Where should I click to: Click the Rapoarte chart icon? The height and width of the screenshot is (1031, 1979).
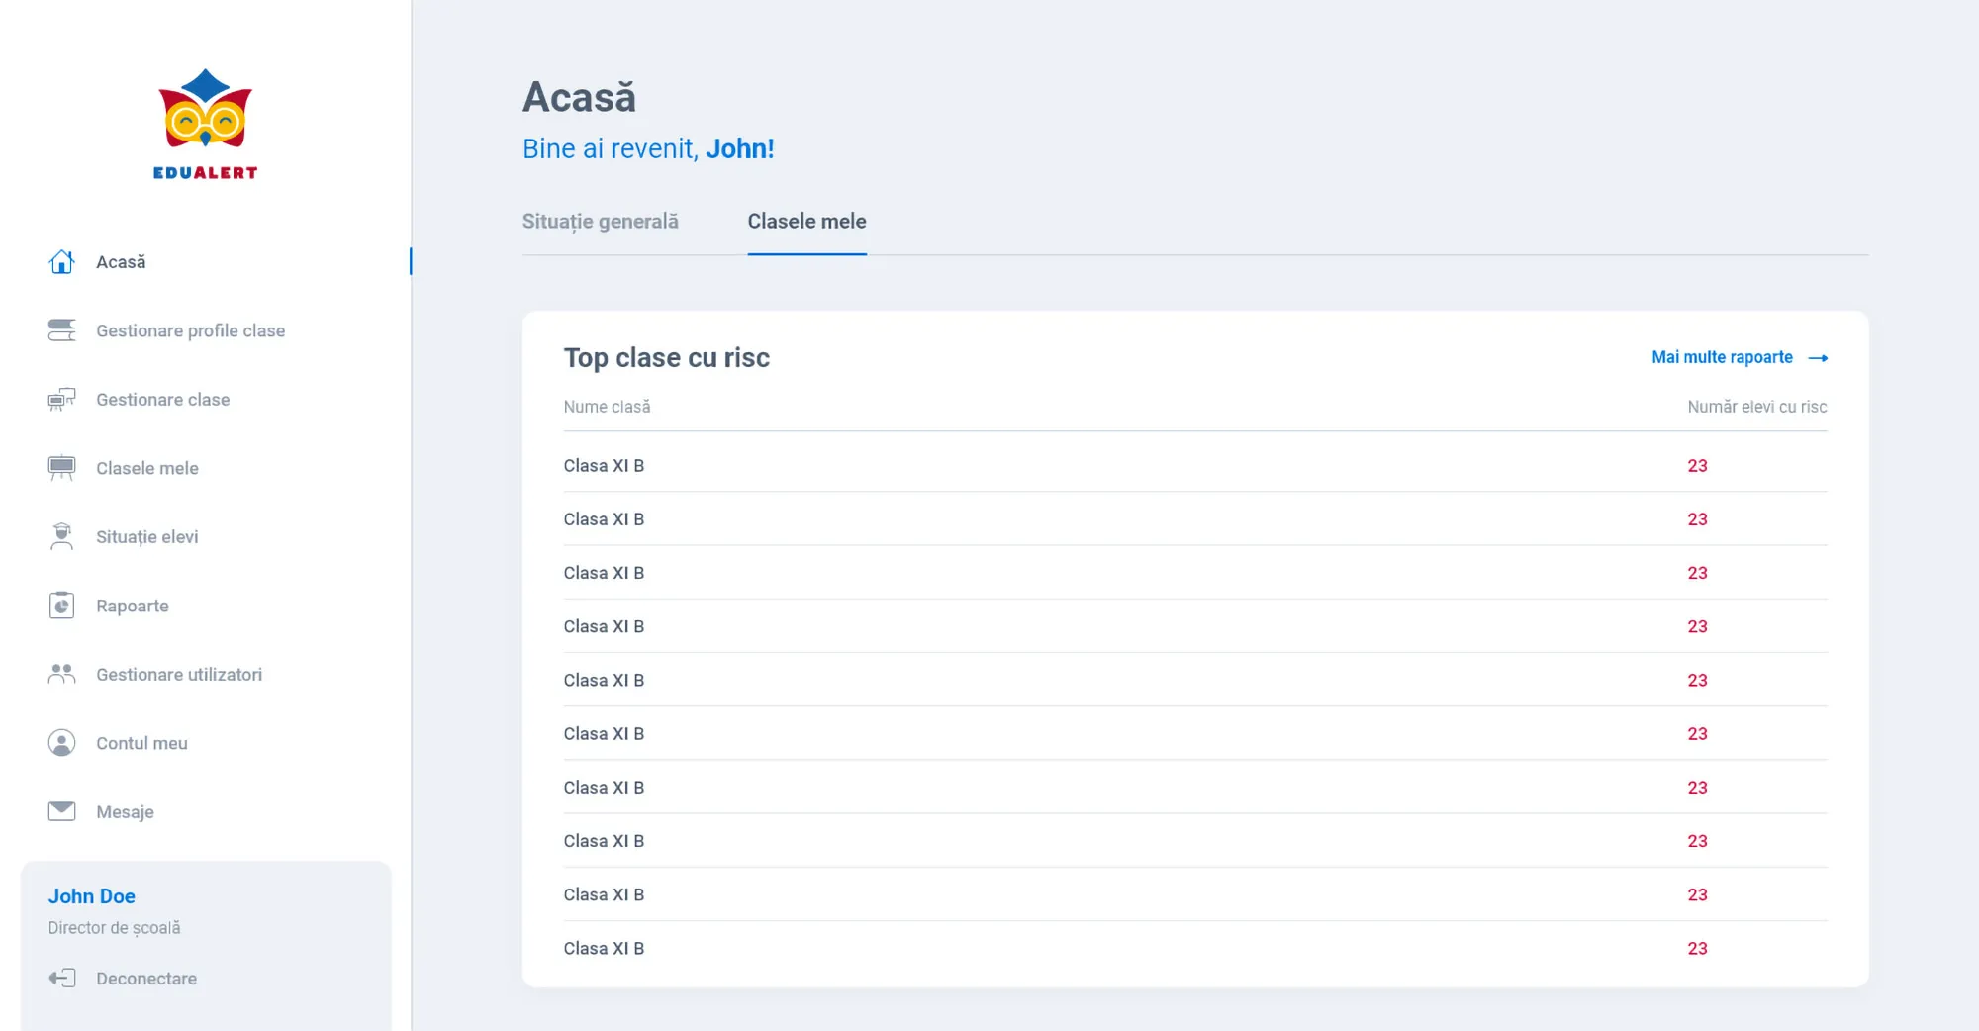pyautogui.click(x=61, y=606)
